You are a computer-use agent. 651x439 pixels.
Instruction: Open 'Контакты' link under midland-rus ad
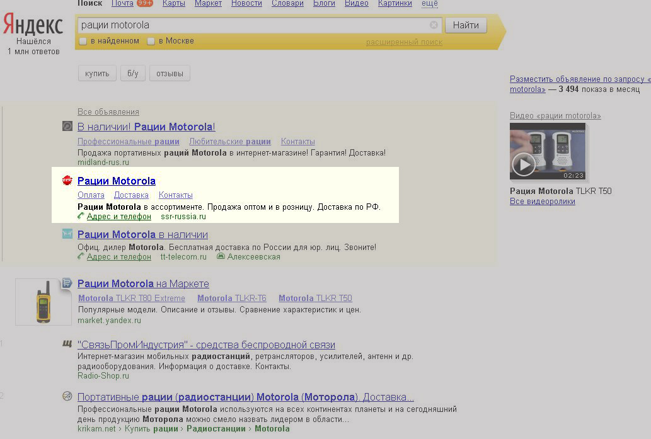297,142
